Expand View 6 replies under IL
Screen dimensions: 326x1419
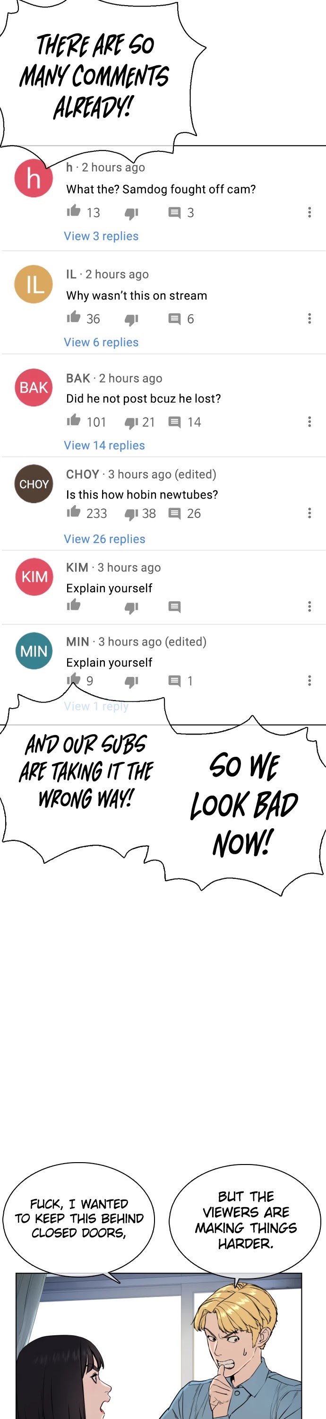[101, 342]
